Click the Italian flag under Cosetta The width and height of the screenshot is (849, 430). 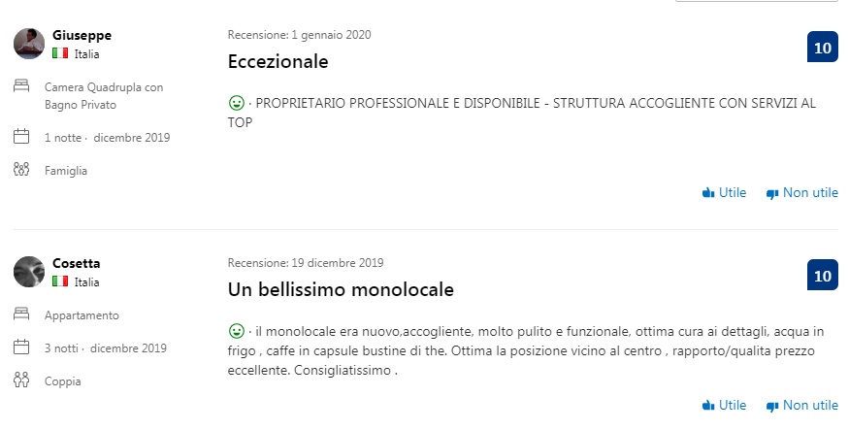[x=60, y=281]
